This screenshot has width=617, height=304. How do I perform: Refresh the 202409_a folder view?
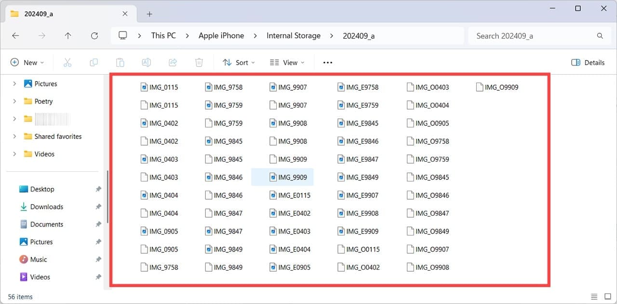click(x=94, y=36)
